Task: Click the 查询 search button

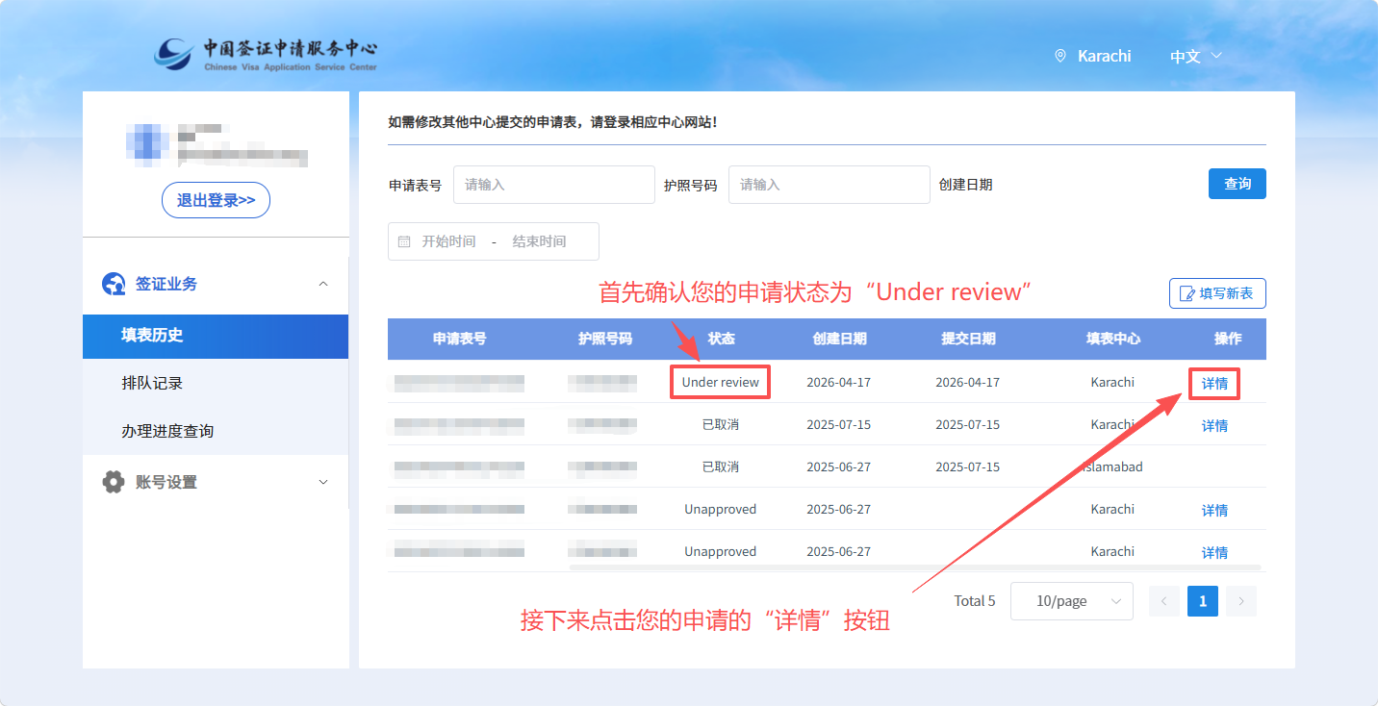Action: coord(1237,184)
